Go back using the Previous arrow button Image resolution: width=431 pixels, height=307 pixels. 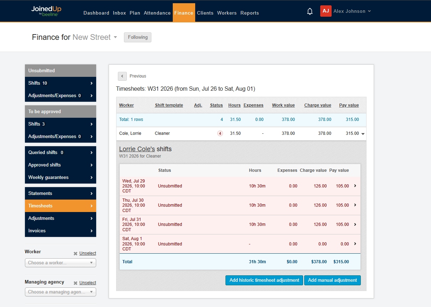pyautogui.click(x=122, y=76)
